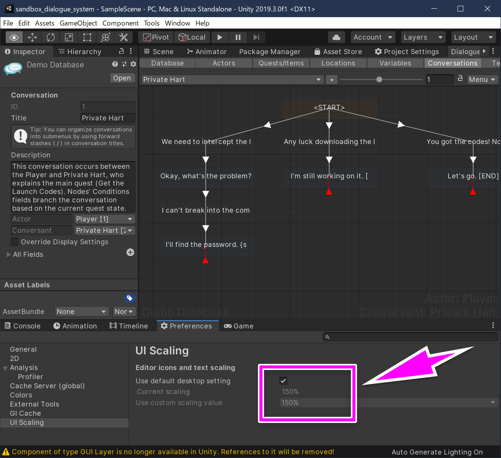The width and height of the screenshot is (501, 458).
Task: Open the bottom panel's three-dot menu
Action: coord(493,325)
